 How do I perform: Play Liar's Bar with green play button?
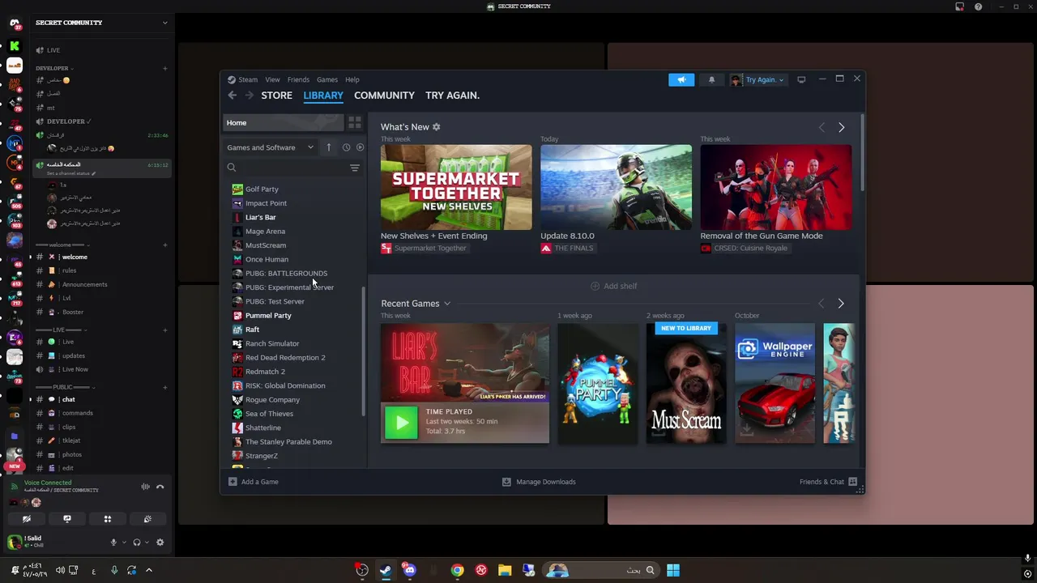[401, 422]
